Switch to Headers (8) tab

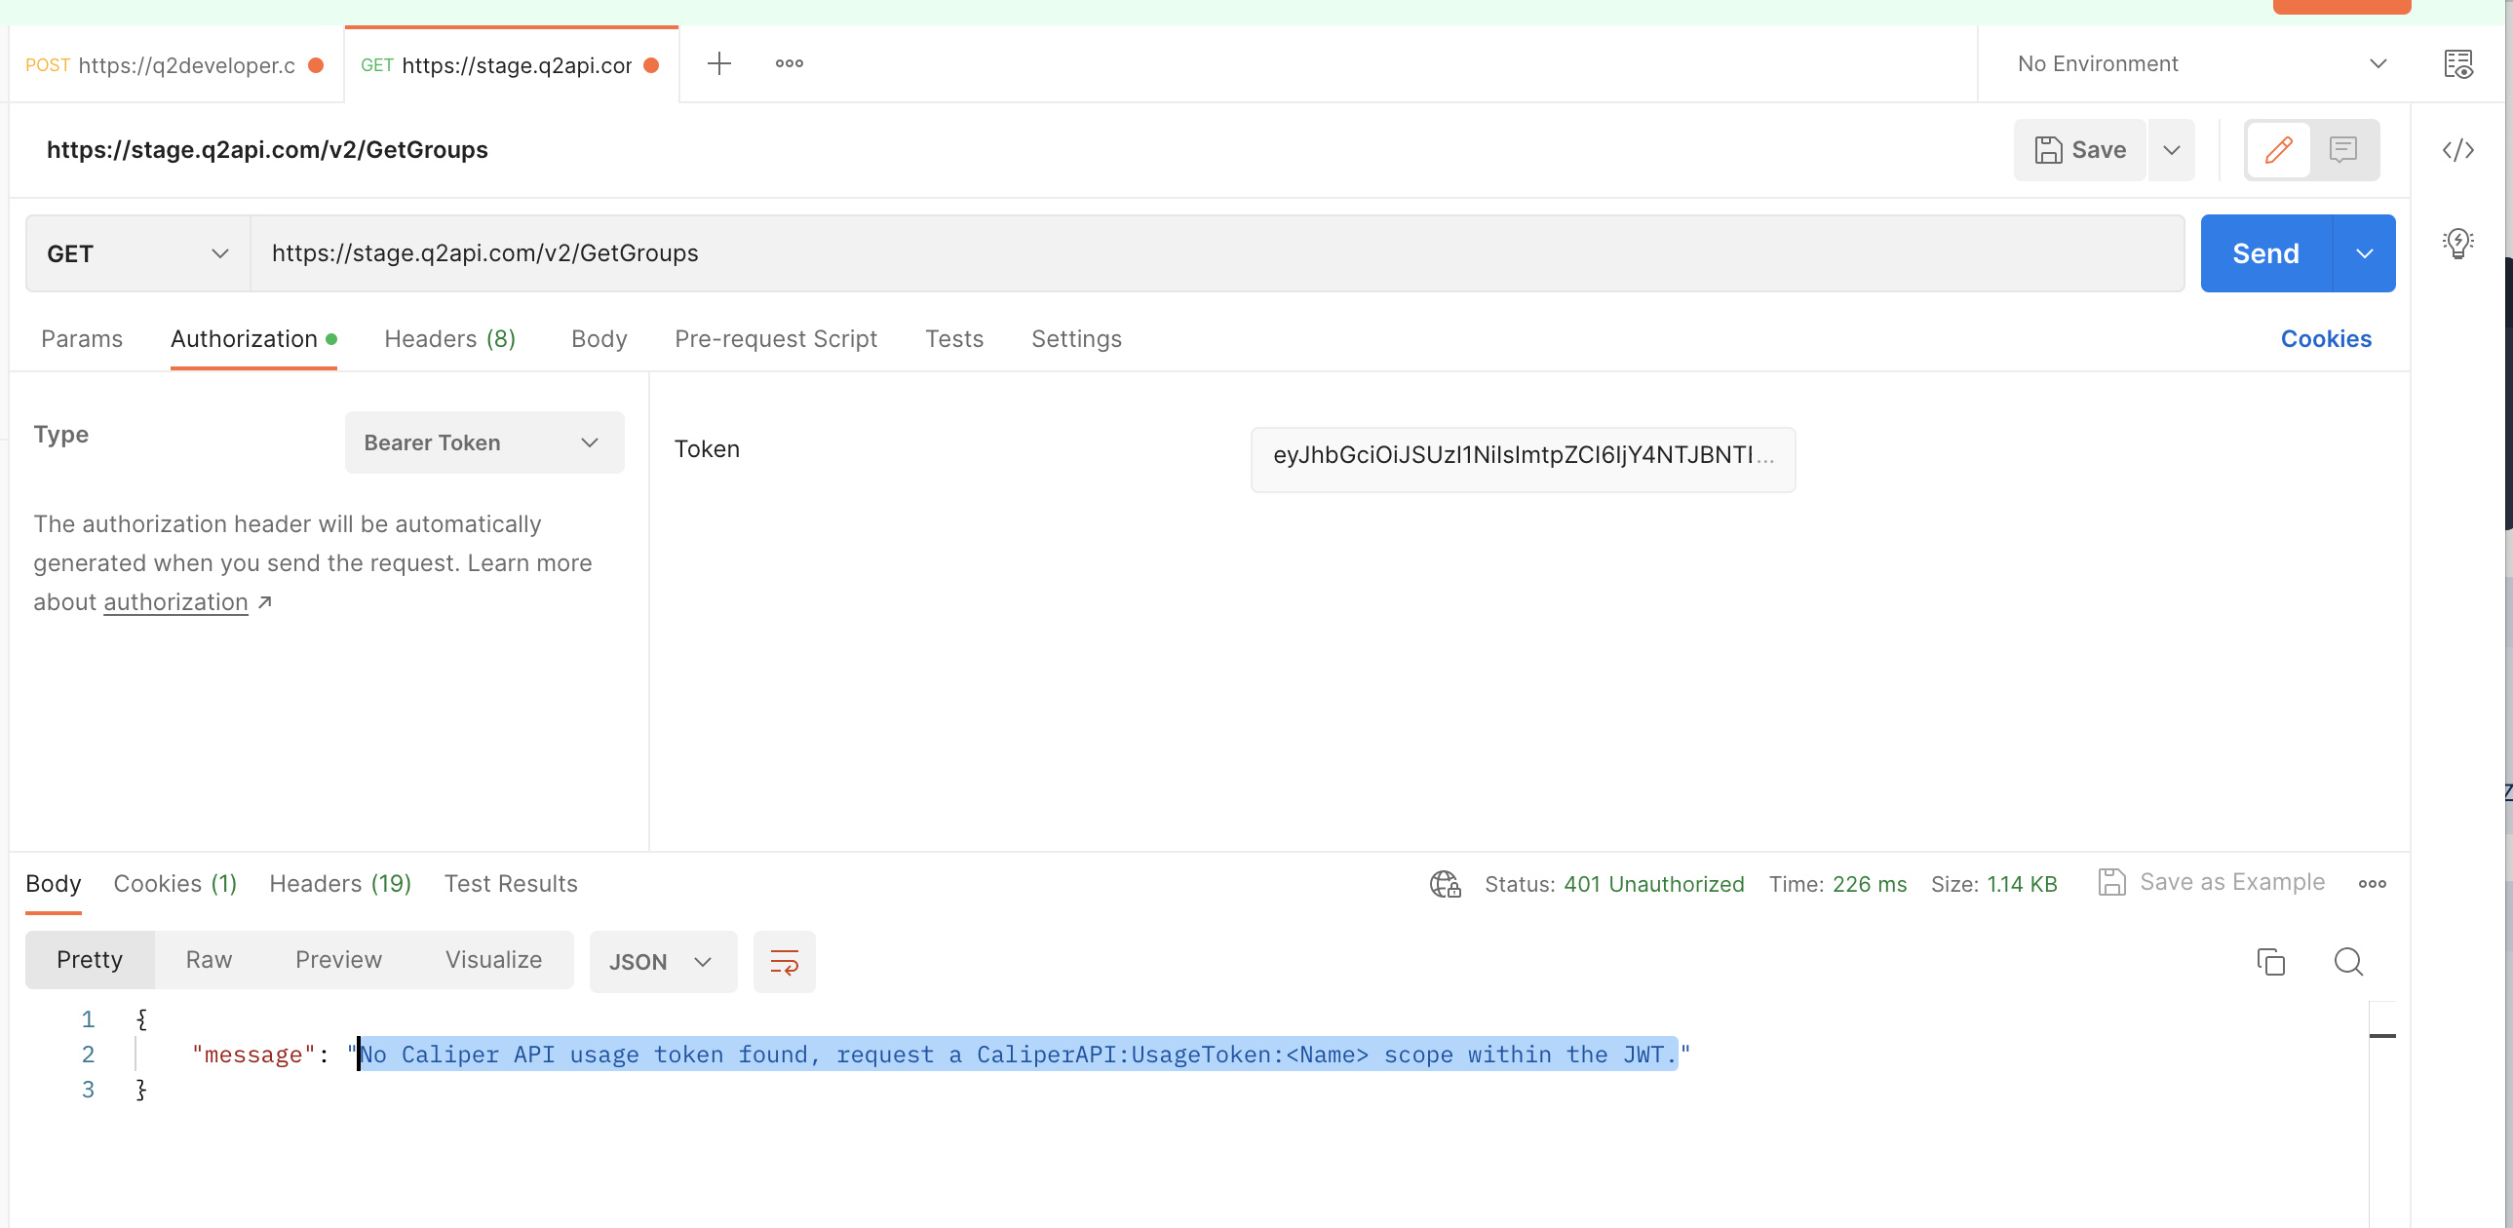[448, 339]
